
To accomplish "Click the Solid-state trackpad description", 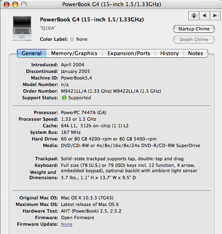I will coord(122,159).
